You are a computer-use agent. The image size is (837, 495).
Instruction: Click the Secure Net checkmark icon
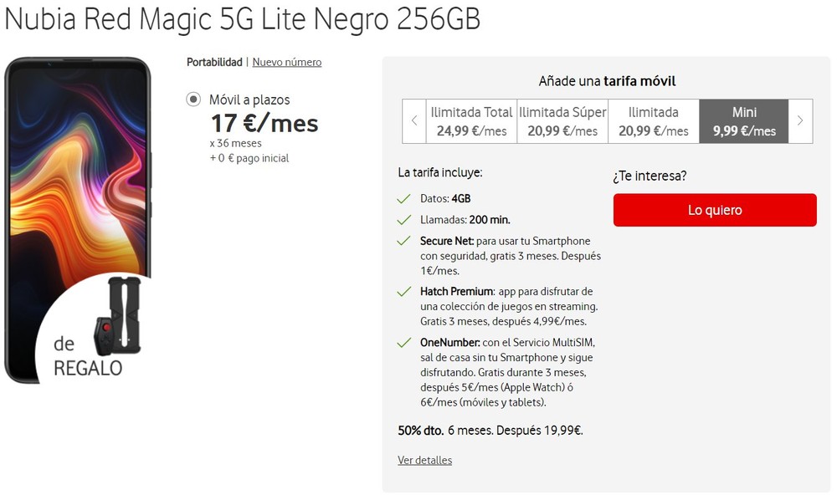(x=404, y=242)
